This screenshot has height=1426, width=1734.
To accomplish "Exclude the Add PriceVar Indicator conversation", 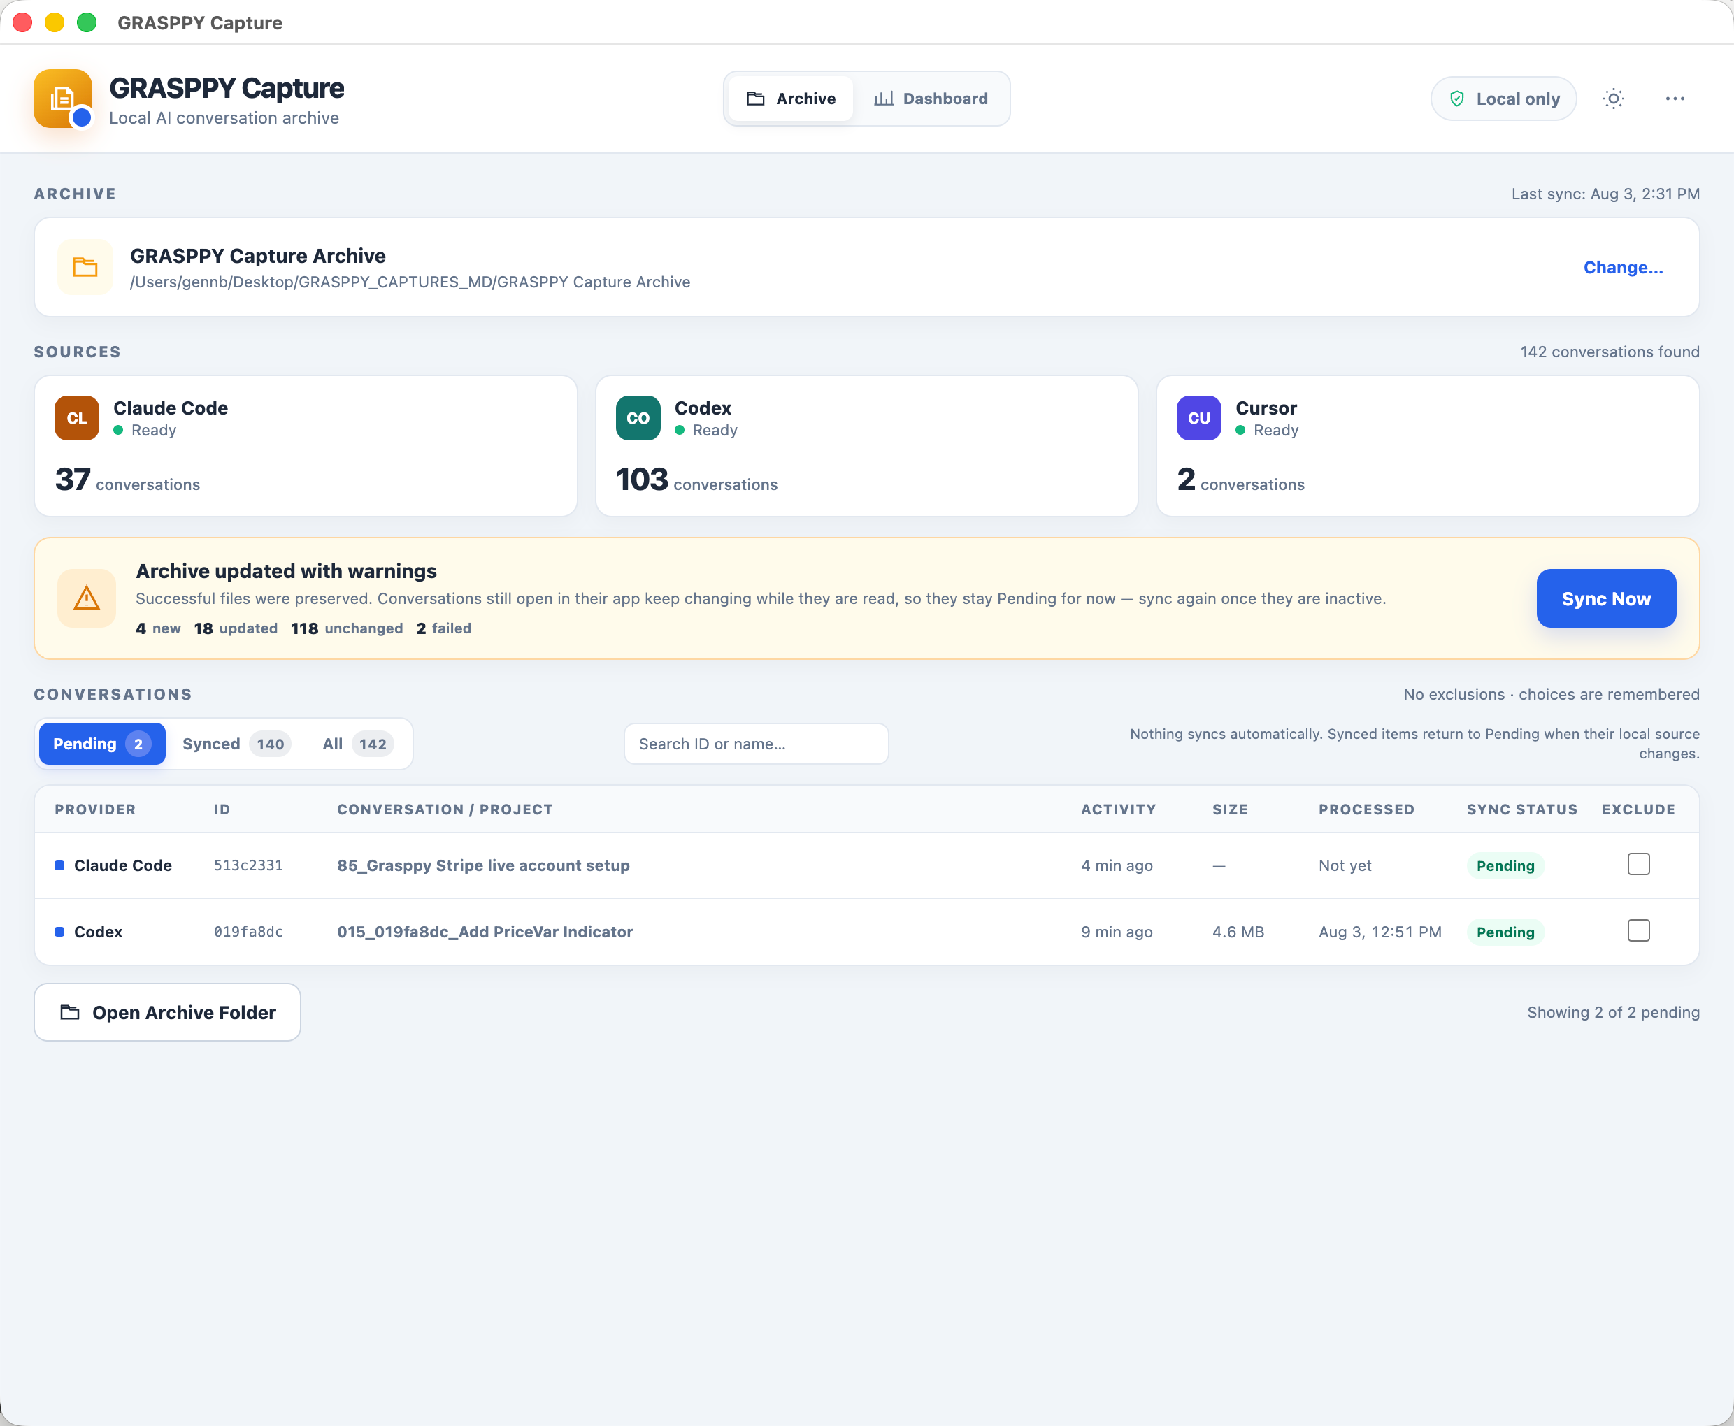I will (x=1639, y=930).
